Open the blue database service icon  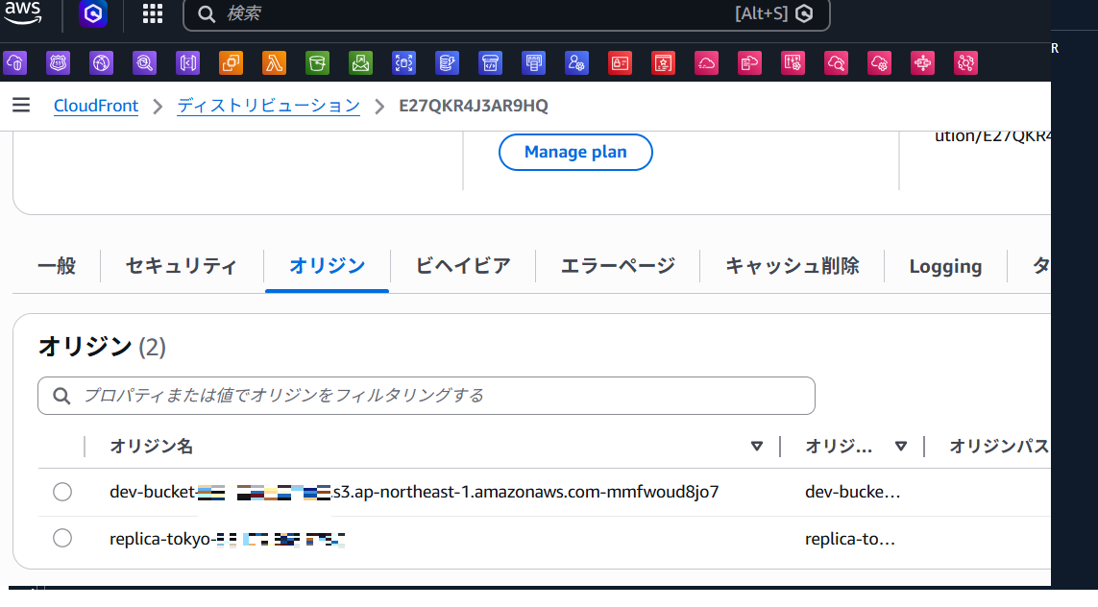(447, 62)
